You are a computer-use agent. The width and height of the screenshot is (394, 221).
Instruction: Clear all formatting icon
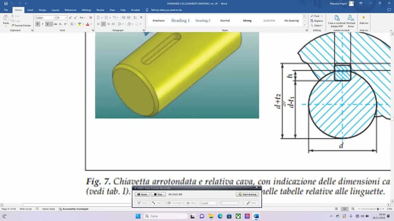pyautogui.click(x=91, y=17)
